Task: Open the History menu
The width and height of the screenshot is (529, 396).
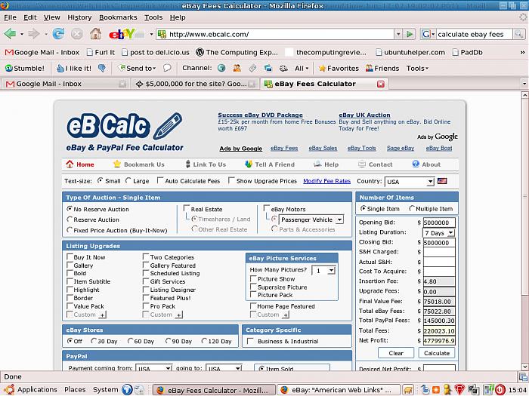Action: point(79,17)
